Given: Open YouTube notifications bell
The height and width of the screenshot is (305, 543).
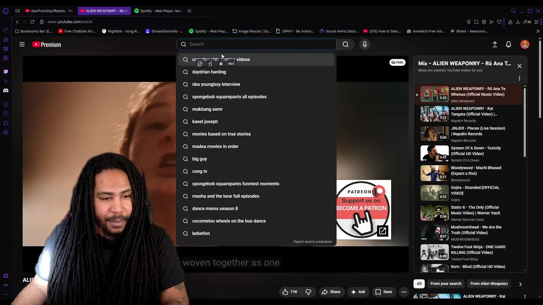Looking at the screenshot, I should pyautogui.click(x=508, y=44).
